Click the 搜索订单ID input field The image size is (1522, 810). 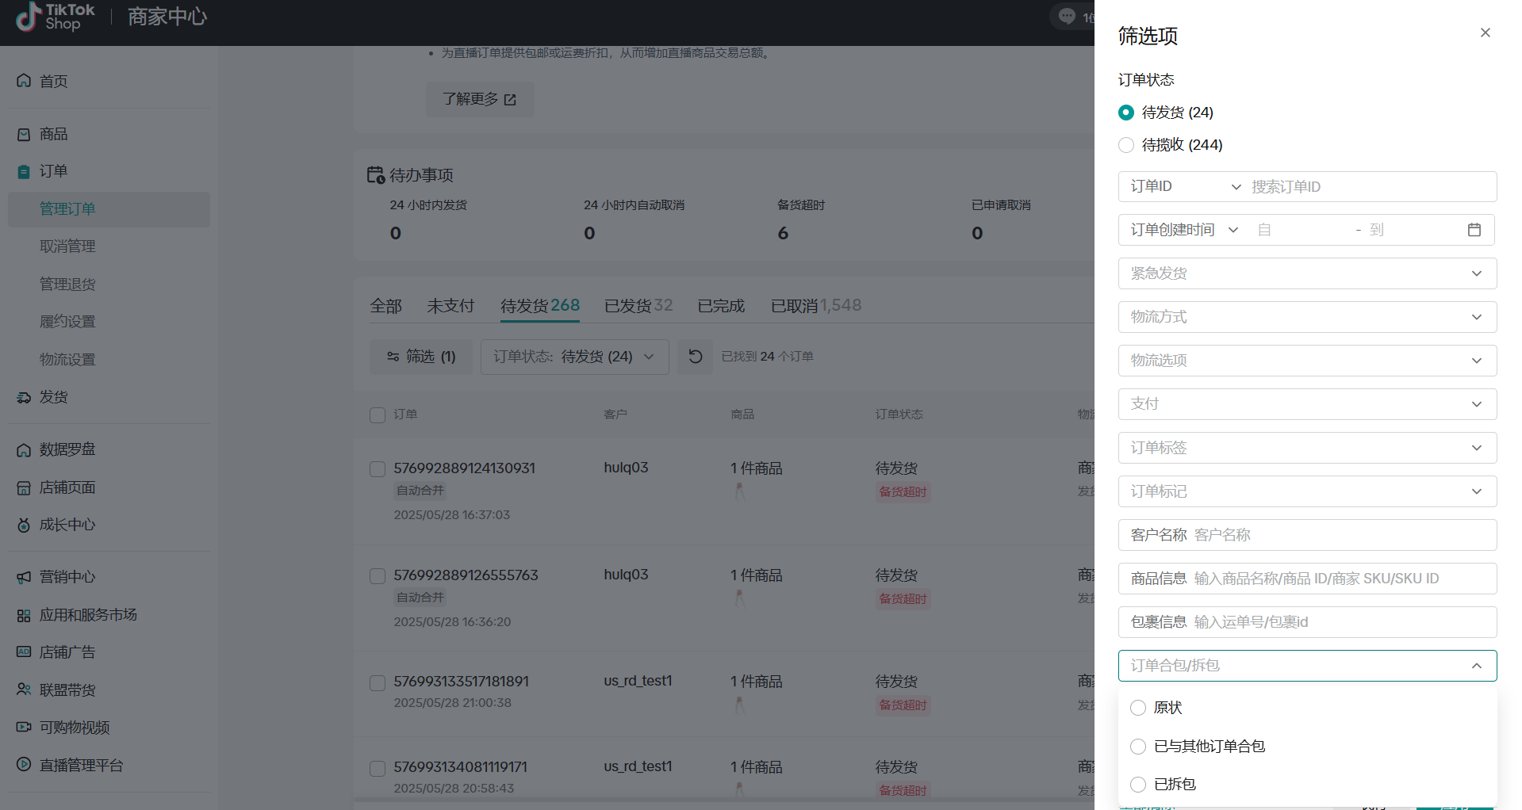(x=1367, y=187)
